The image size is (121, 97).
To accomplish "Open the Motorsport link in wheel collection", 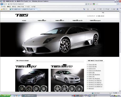I will pos(91,89).
